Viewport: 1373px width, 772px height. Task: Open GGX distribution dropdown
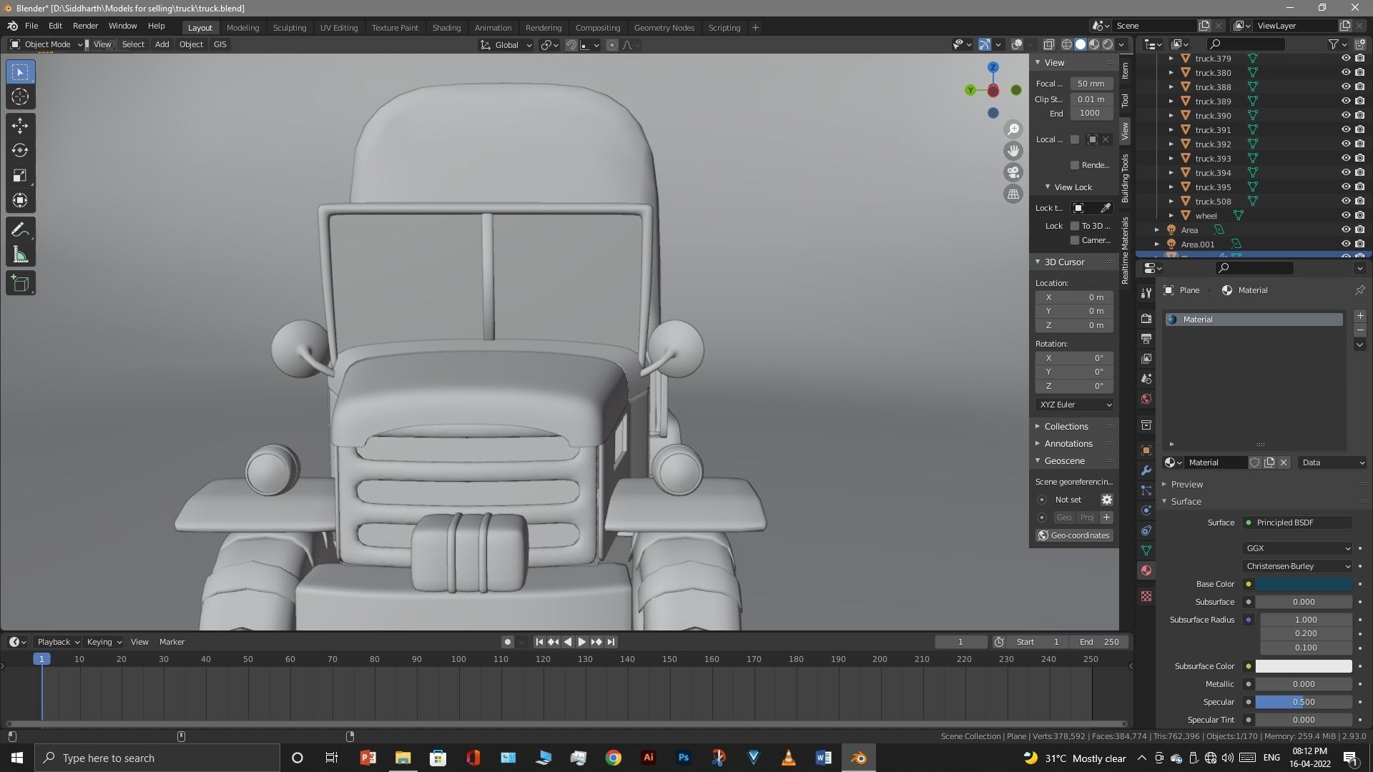coord(1297,548)
